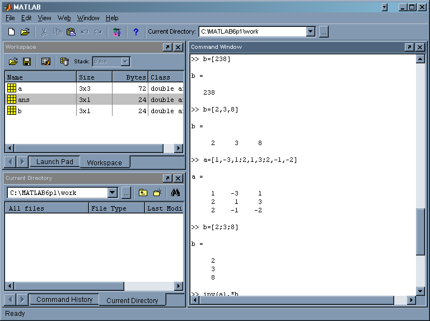Switch to the Command History tab

64,299
